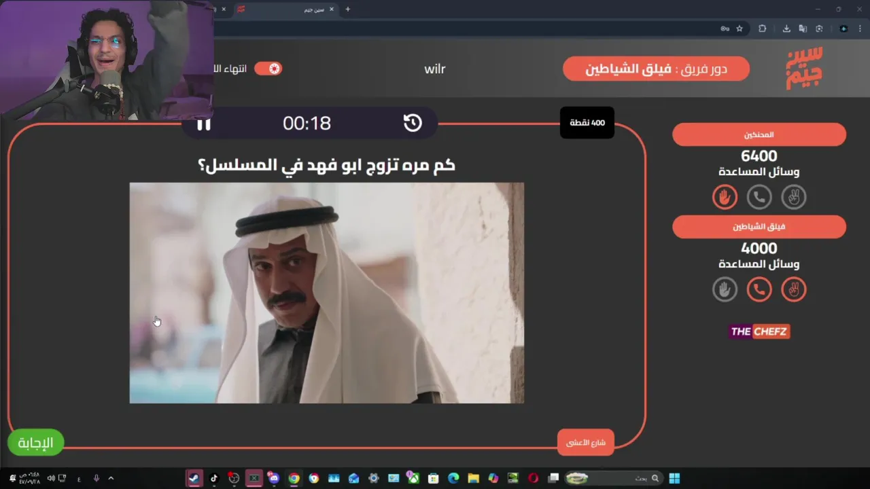Click the translate page icon in toolbar
The image size is (870, 489).
pyautogui.click(x=803, y=29)
